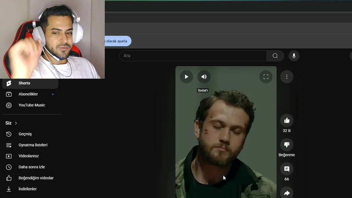
Task: Play the Shorts video
Action: [186, 77]
